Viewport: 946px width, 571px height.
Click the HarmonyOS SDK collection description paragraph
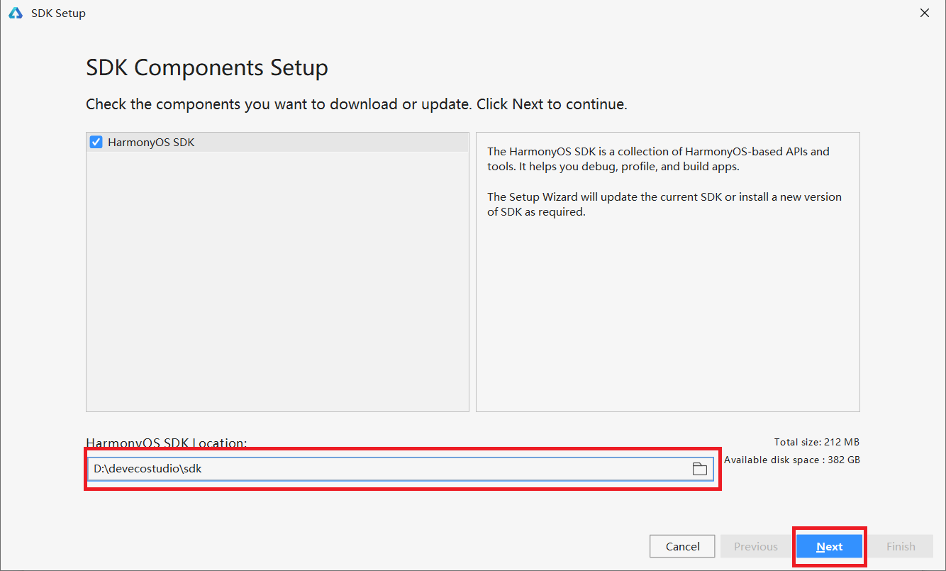(657, 159)
